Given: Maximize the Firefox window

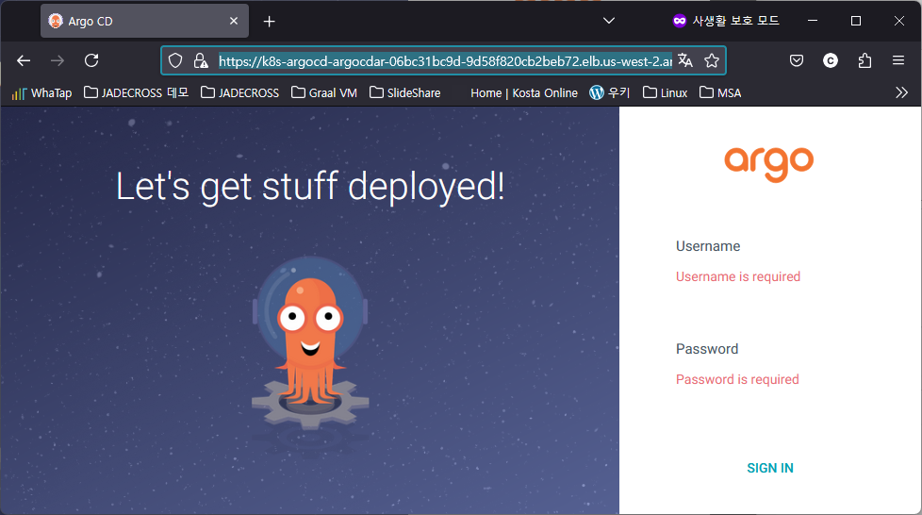Looking at the screenshot, I should [x=856, y=21].
